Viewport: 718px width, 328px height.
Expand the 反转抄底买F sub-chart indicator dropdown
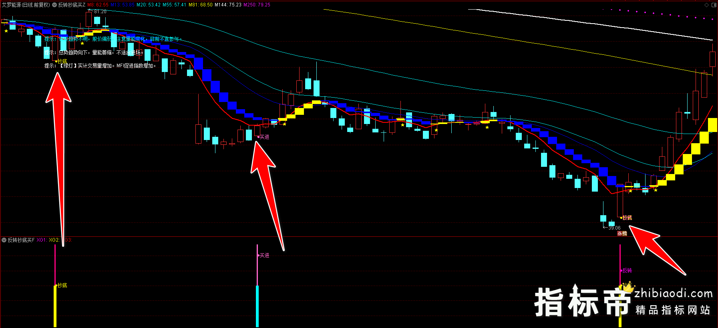click(x=4, y=240)
